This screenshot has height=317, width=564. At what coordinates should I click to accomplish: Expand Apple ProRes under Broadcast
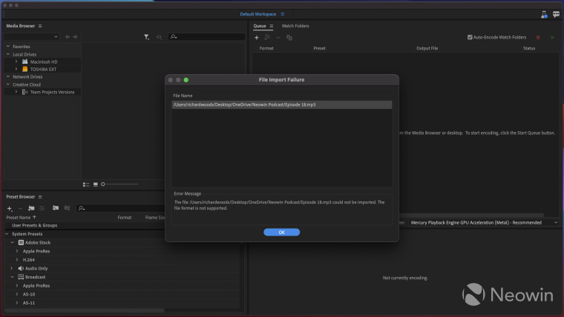[x=17, y=285]
